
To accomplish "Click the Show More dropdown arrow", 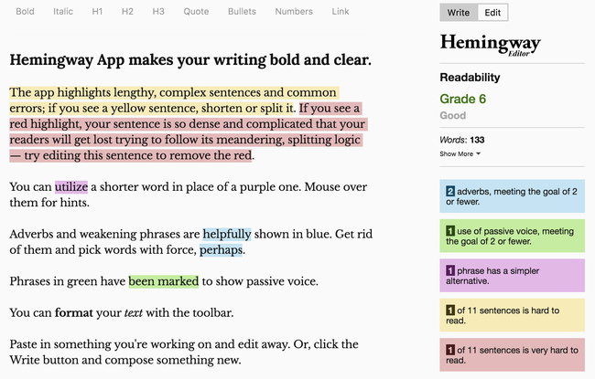I will (478, 153).
